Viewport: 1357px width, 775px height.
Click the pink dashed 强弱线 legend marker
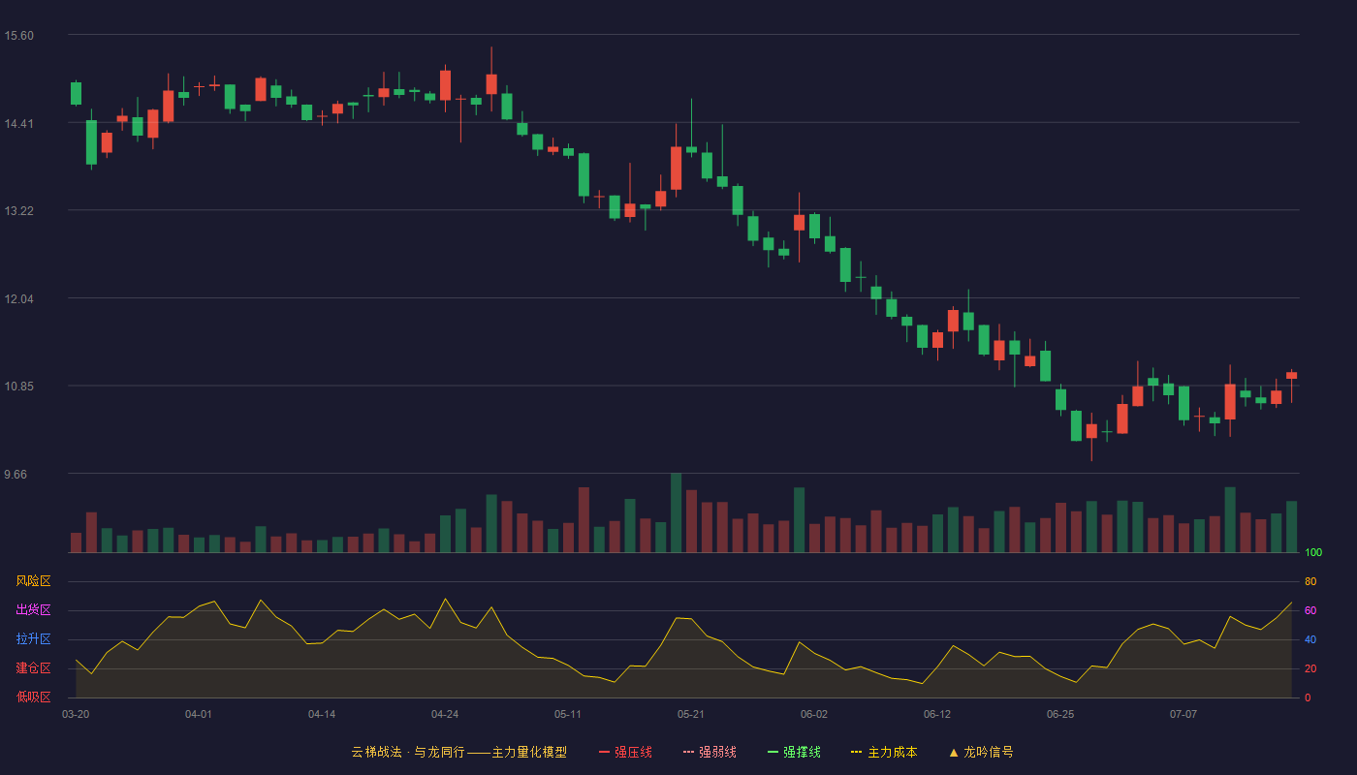point(688,753)
